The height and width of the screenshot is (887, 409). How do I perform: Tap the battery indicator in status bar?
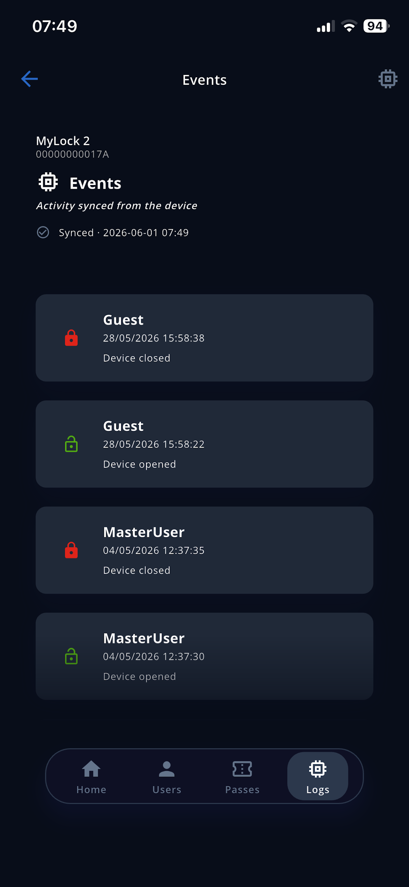(x=376, y=26)
